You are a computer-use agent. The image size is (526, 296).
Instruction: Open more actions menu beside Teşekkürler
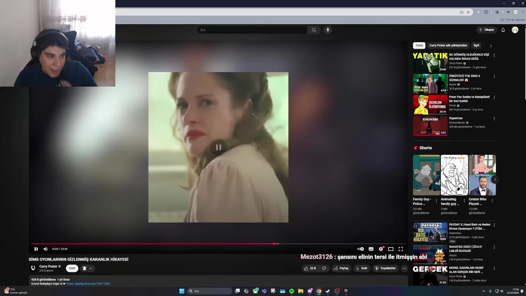click(404, 268)
